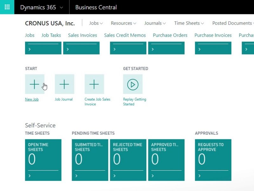This screenshot has width=254, height=191.
Task: Click the APPROVALS group label
Action: click(x=207, y=133)
